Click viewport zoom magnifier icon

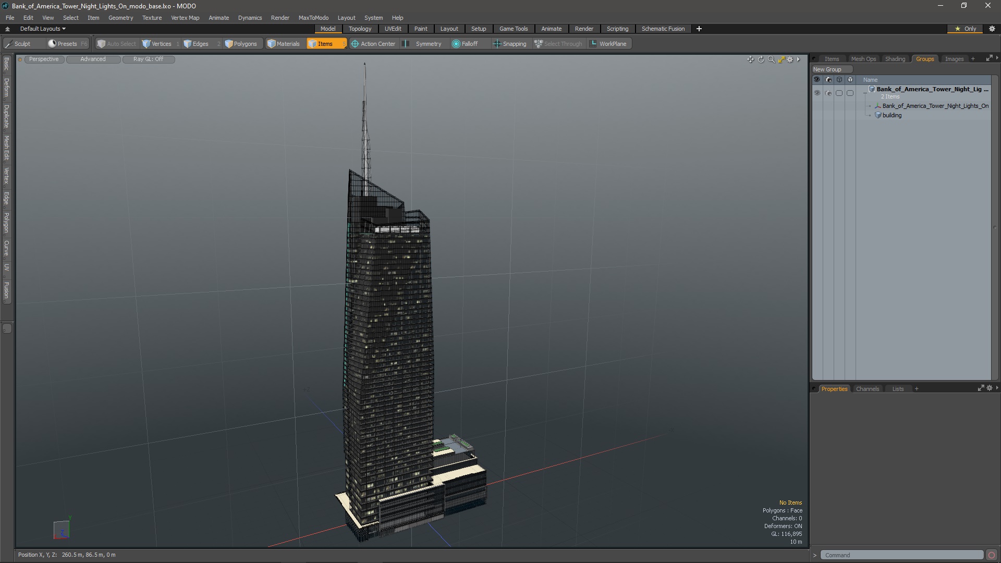click(x=771, y=59)
